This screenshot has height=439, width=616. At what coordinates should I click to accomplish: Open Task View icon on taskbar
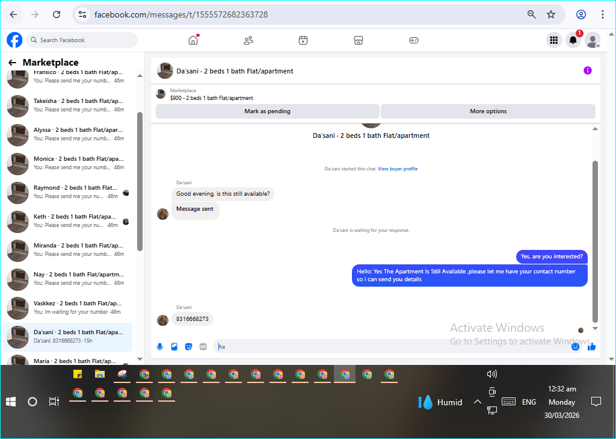(54, 402)
